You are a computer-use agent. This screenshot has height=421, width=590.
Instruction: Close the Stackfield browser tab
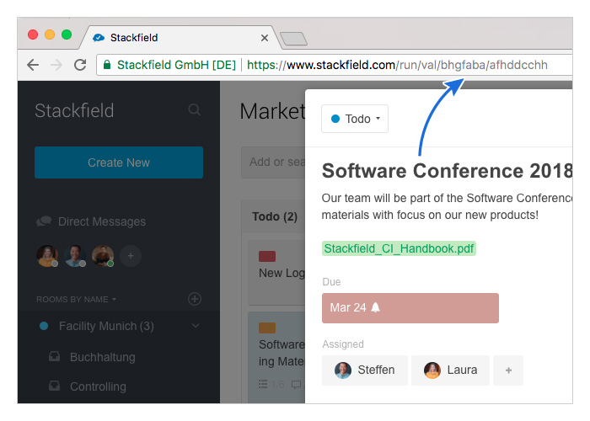265,38
